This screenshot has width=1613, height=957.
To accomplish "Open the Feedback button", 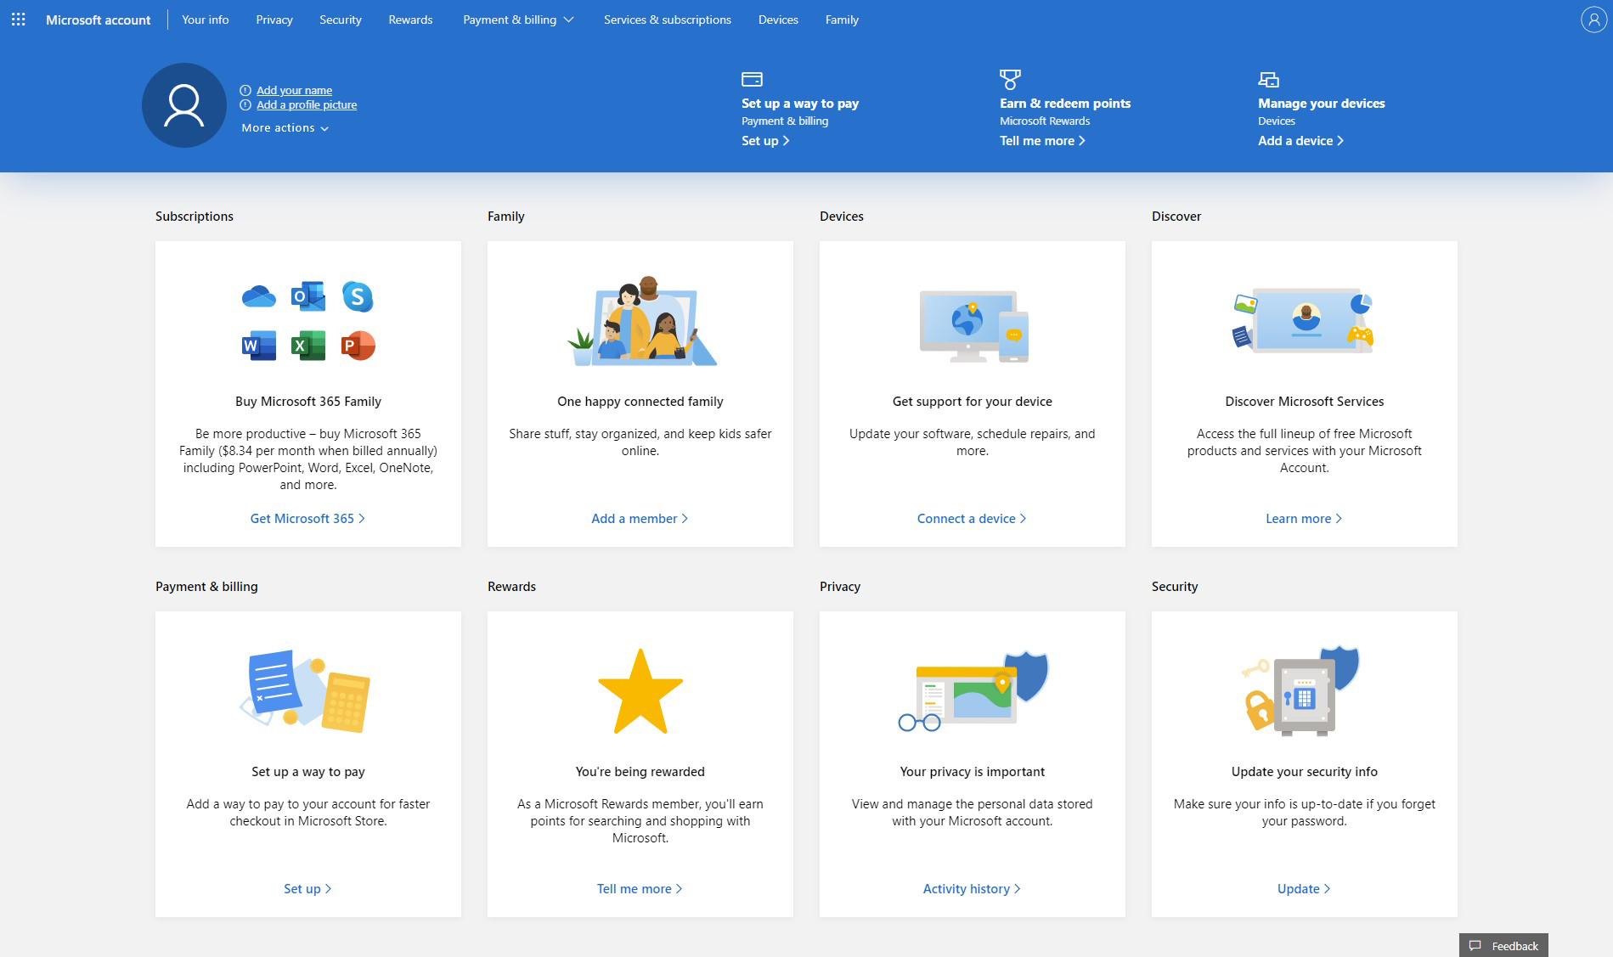I will click(x=1503, y=945).
